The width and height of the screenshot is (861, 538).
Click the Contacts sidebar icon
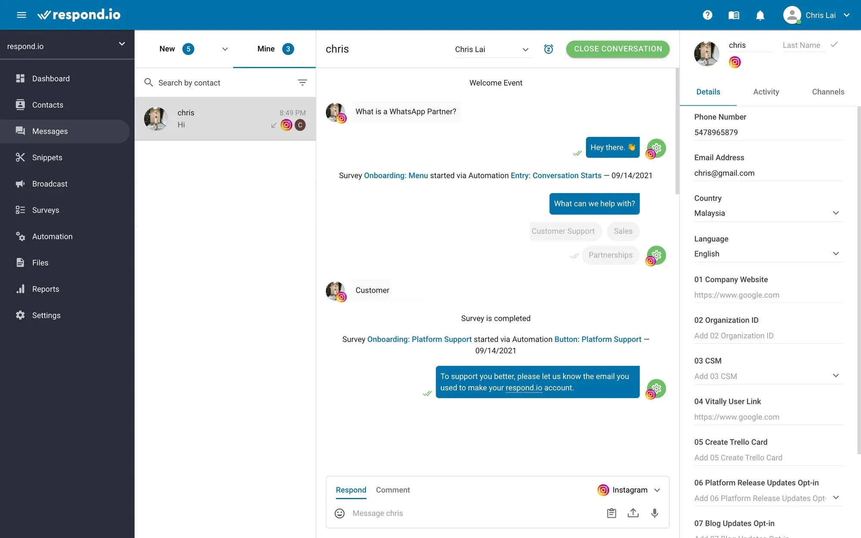[x=20, y=105]
